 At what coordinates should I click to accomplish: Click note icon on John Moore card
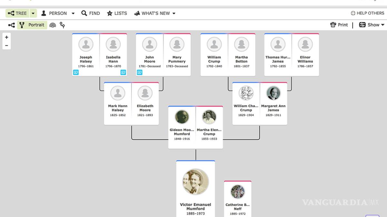pos(140,72)
